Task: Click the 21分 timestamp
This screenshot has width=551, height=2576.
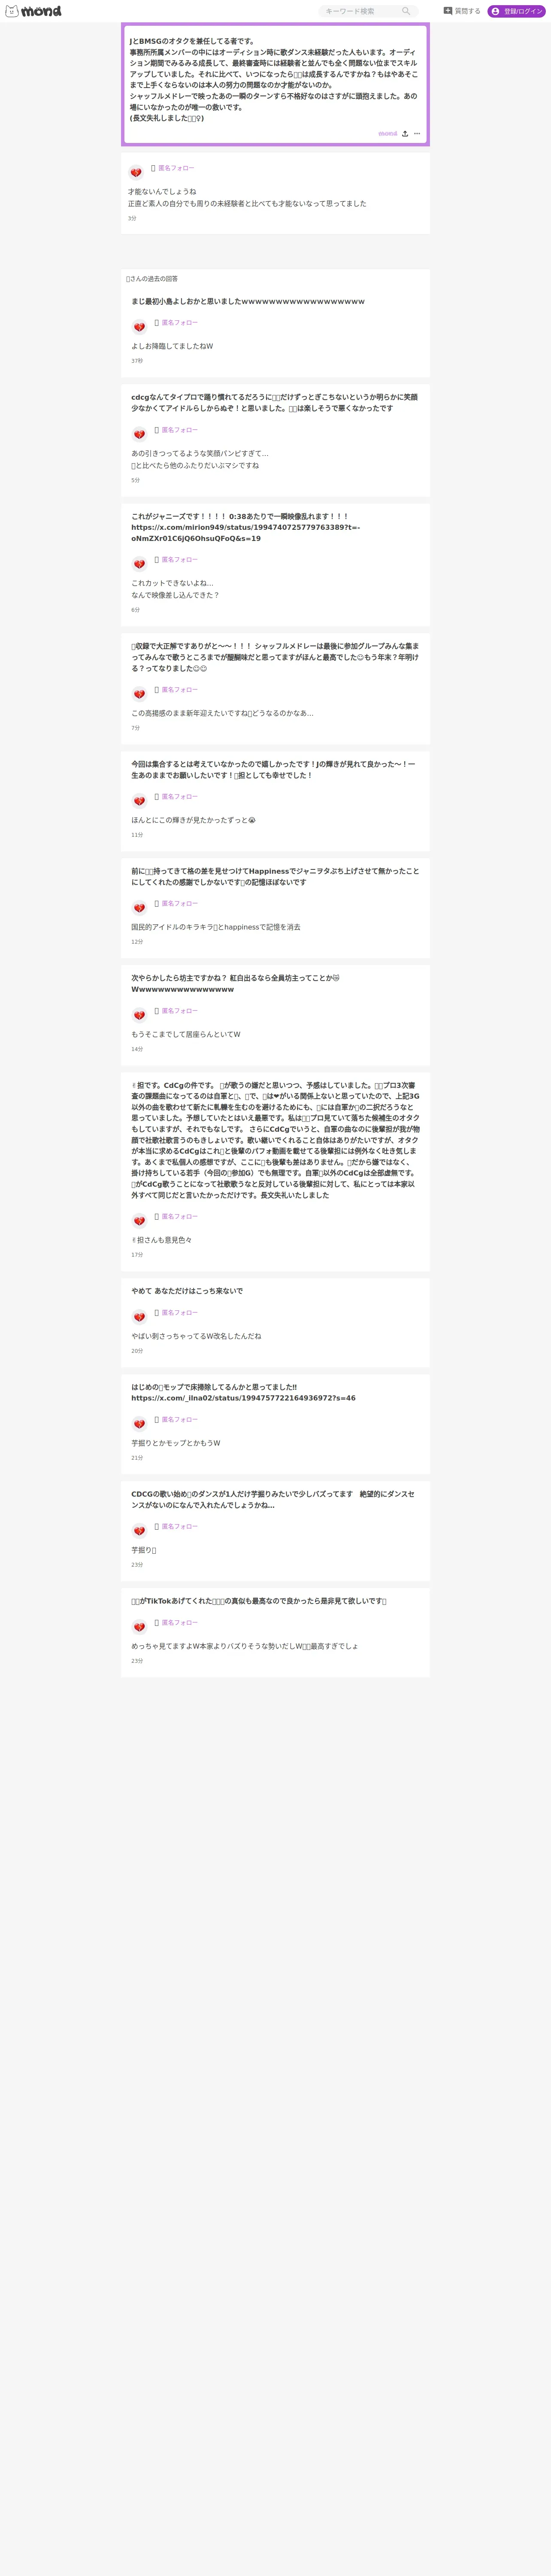Action: click(x=137, y=1458)
